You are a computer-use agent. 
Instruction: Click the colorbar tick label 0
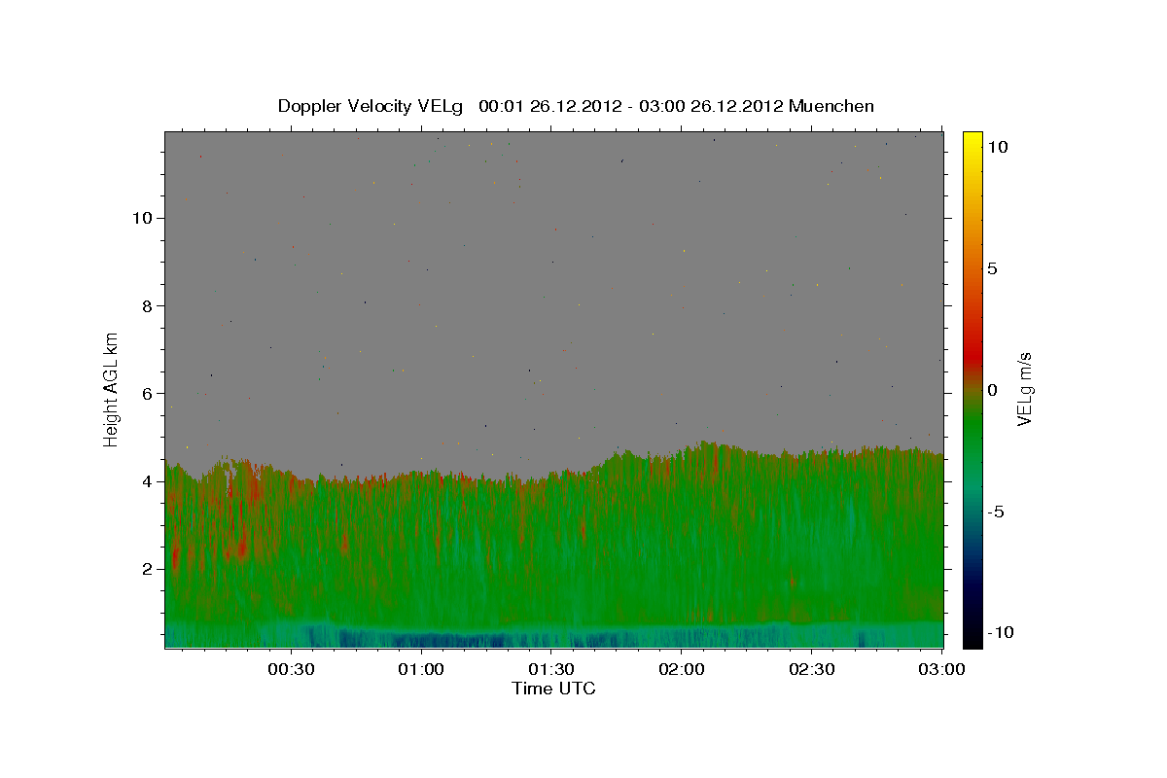[993, 390]
